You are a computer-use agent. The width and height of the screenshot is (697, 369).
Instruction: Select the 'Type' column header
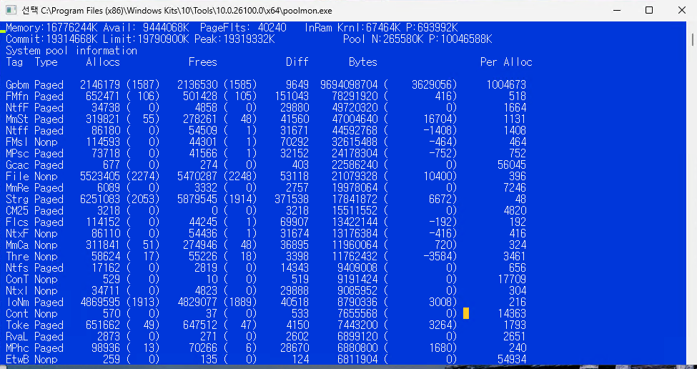(46, 62)
